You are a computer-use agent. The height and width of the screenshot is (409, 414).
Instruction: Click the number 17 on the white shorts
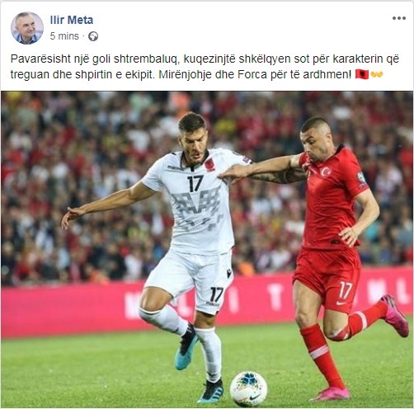(x=217, y=294)
